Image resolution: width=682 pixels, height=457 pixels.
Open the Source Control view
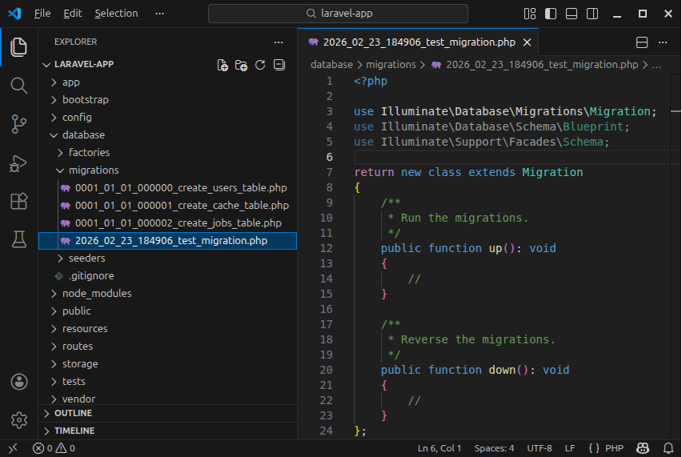coord(18,124)
